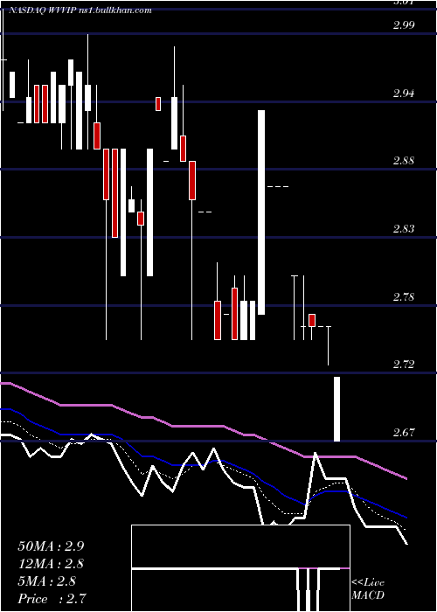
Task: Click the 50MA : 2.9 legend entry
Action: point(51,546)
